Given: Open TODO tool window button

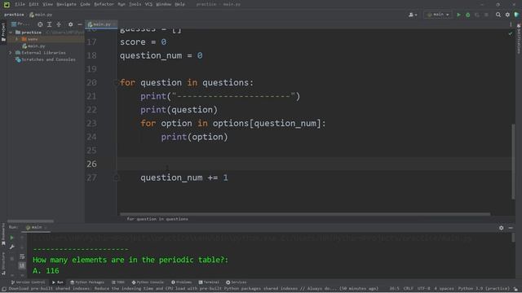Looking at the screenshot, I should (118, 282).
